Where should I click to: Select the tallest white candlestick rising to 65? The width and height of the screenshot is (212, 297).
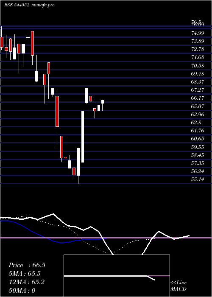(83, 137)
